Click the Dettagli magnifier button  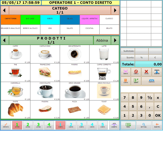tap(144, 125)
